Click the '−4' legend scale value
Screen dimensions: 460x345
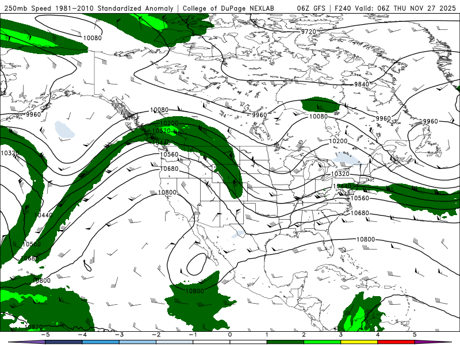pyautogui.click(x=82, y=335)
